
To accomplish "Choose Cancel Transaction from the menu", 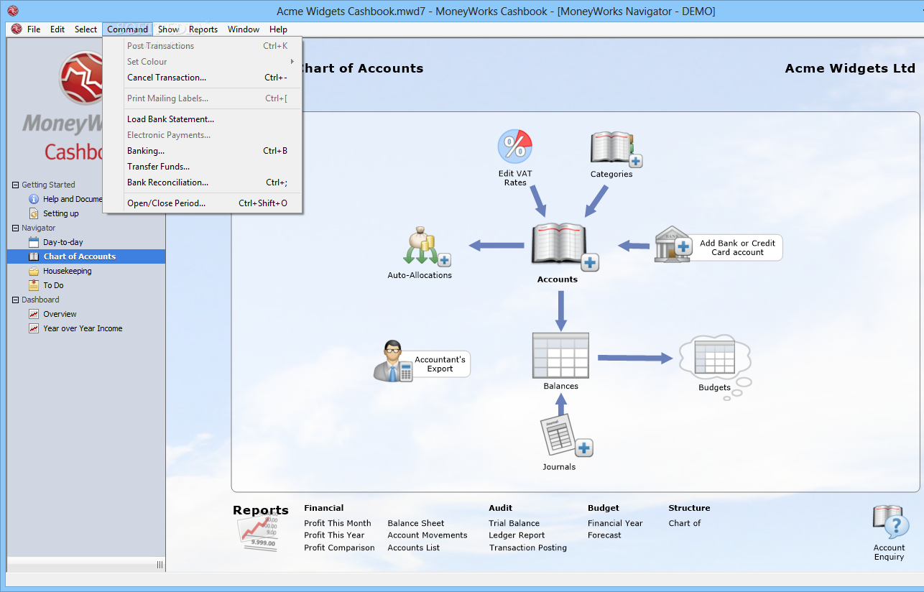I will (203, 78).
